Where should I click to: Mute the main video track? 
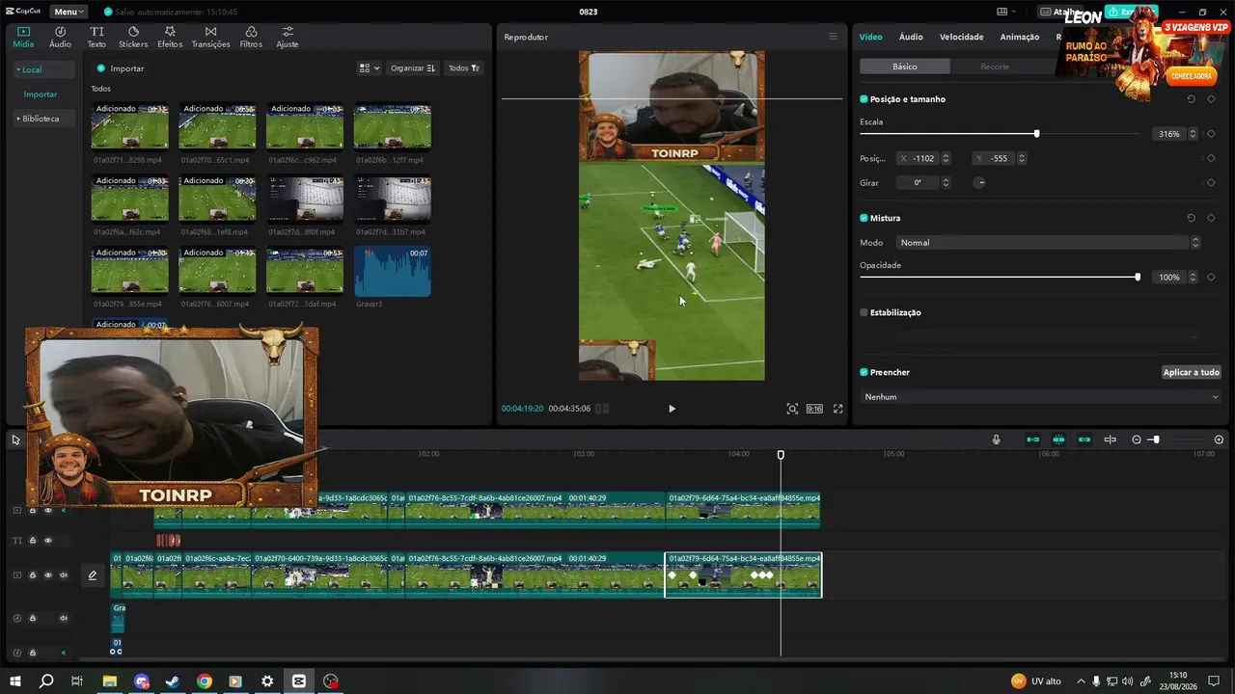click(64, 575)
